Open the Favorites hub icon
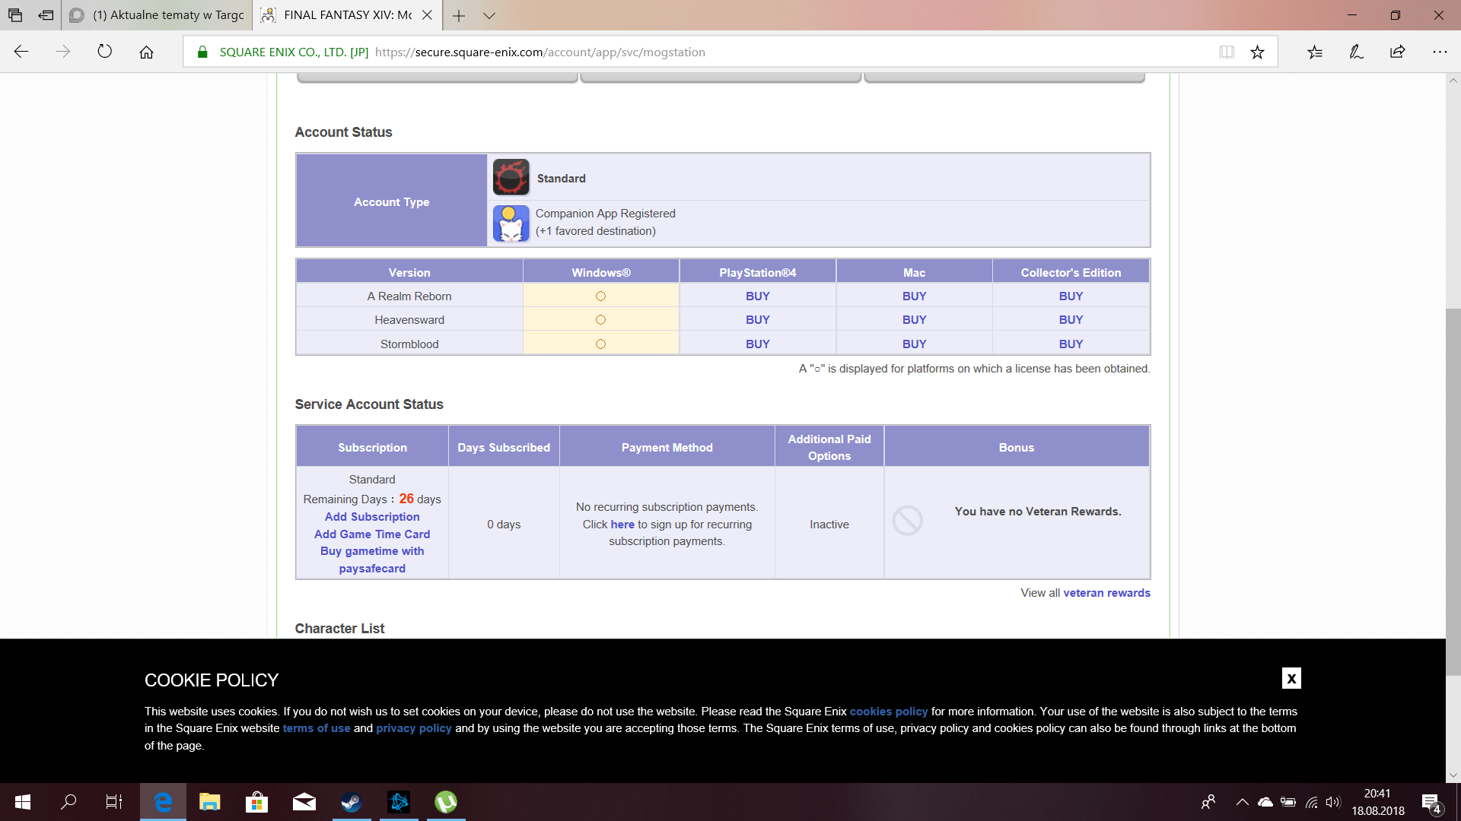Image resolution: width=1461 pixels, height=821 pixels. click(1315, 52)
